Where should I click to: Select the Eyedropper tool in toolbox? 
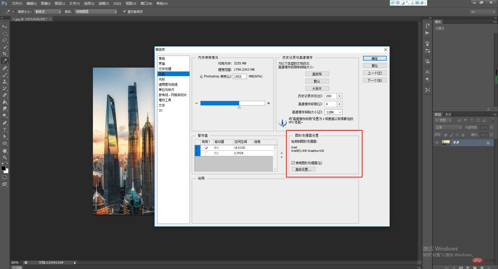5,61
